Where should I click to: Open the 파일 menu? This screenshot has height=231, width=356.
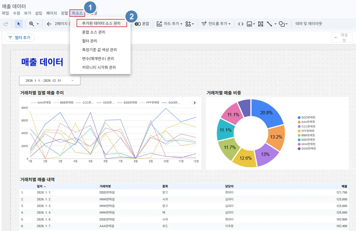(x=6, y=13)
